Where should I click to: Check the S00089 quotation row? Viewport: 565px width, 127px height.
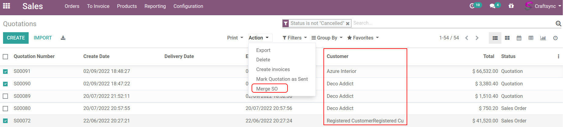(x=5, y=96)
